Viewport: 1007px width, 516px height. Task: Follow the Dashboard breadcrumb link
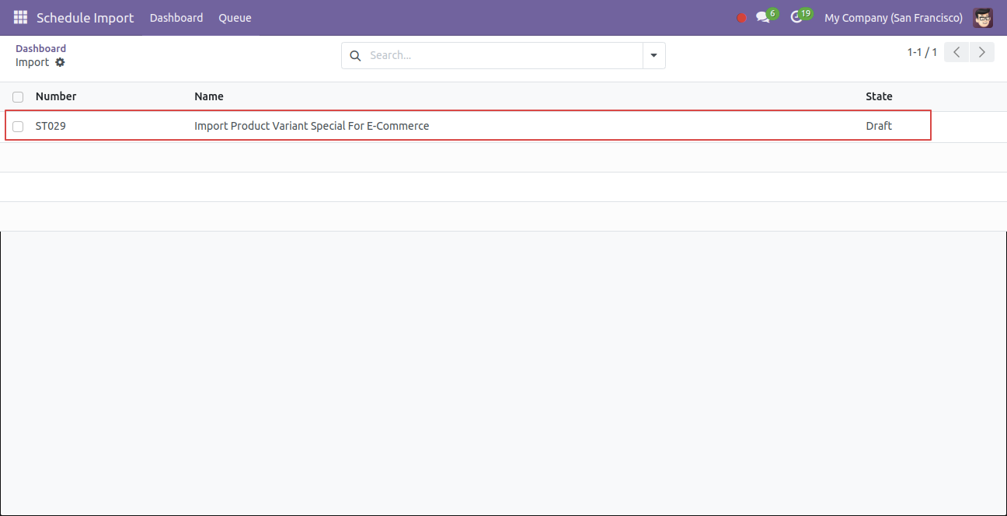pyautogui.click(x=40, y=48)
